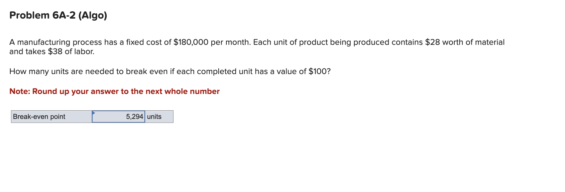Image resolution: width=565 pixels, height=192 pixels.
Task: Click the $38 labor cost value
Action: coord(54,51)
